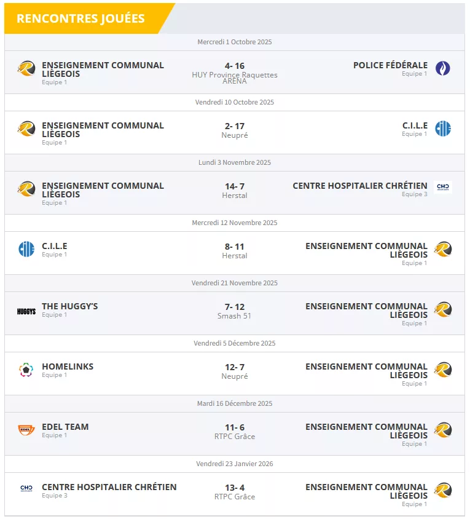Click the Smash 51 venue label
470x519 pixels.
[235, 316]
